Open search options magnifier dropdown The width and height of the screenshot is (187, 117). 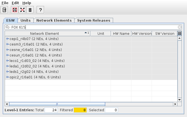click(x=8, y=27)
